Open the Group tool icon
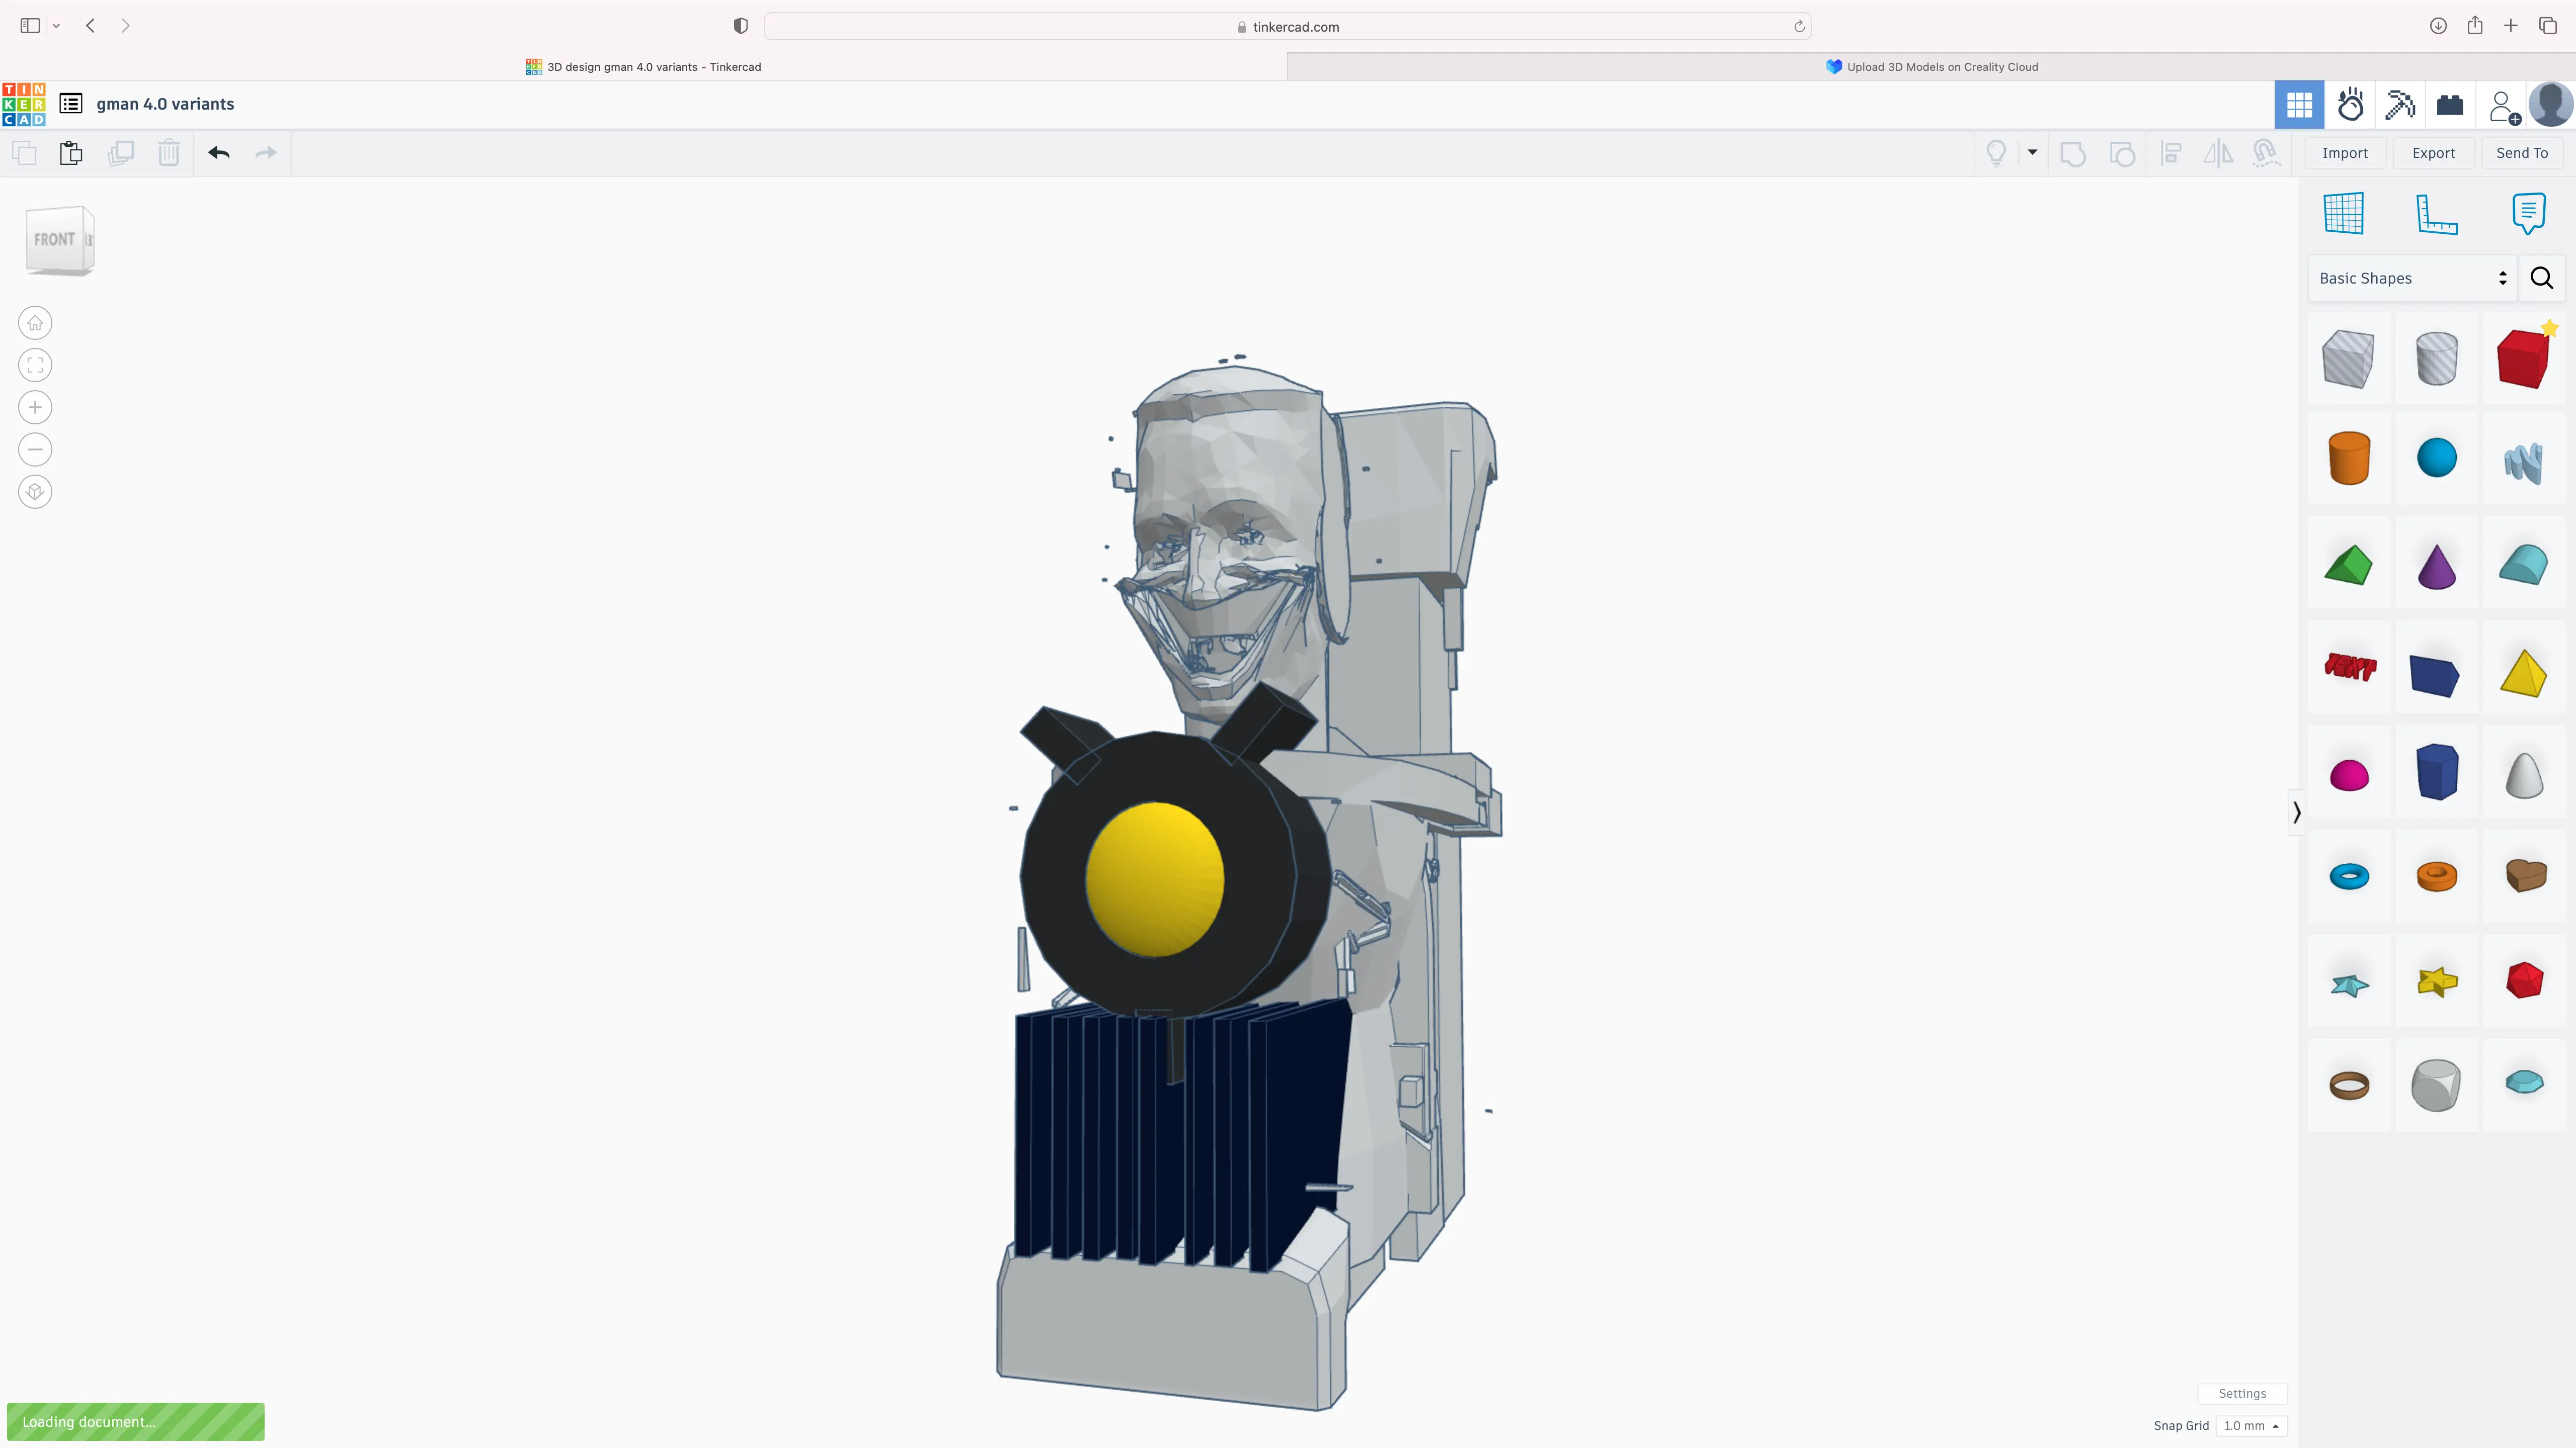The width and height of the screenshot is (2576, 1448). [x=2072, y=153]
